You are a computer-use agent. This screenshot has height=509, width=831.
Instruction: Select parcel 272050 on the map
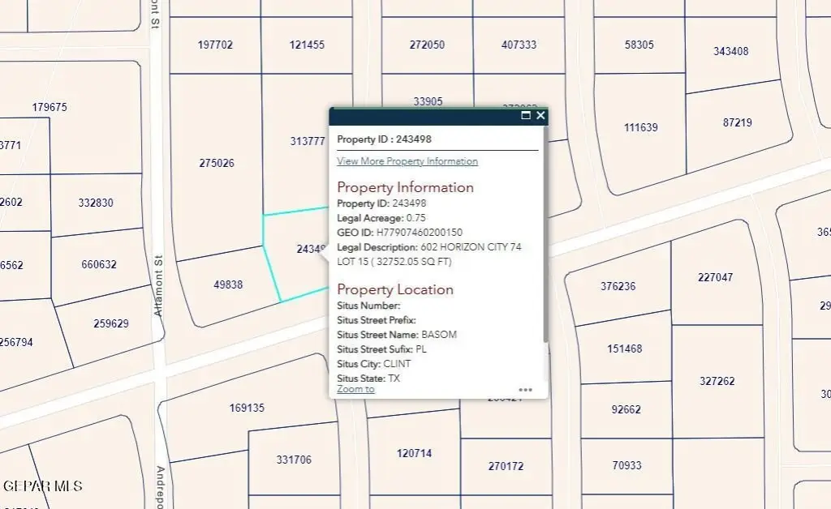coord(427,45)
